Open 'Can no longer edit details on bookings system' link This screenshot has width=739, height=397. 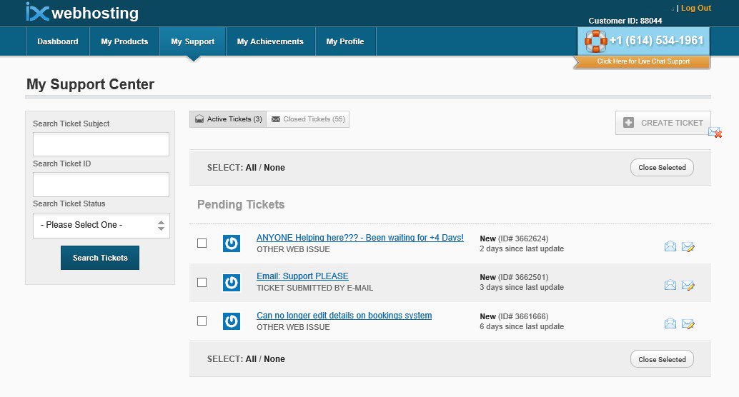tap(344, 316)
